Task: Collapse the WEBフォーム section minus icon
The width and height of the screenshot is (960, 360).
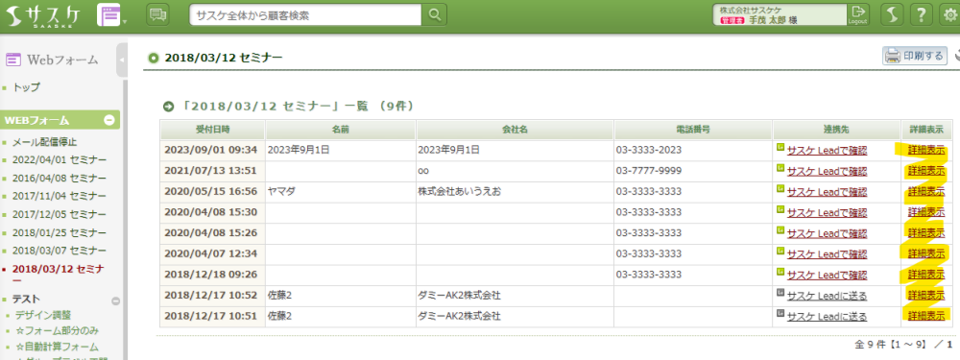Action: (x=109, y=120)
